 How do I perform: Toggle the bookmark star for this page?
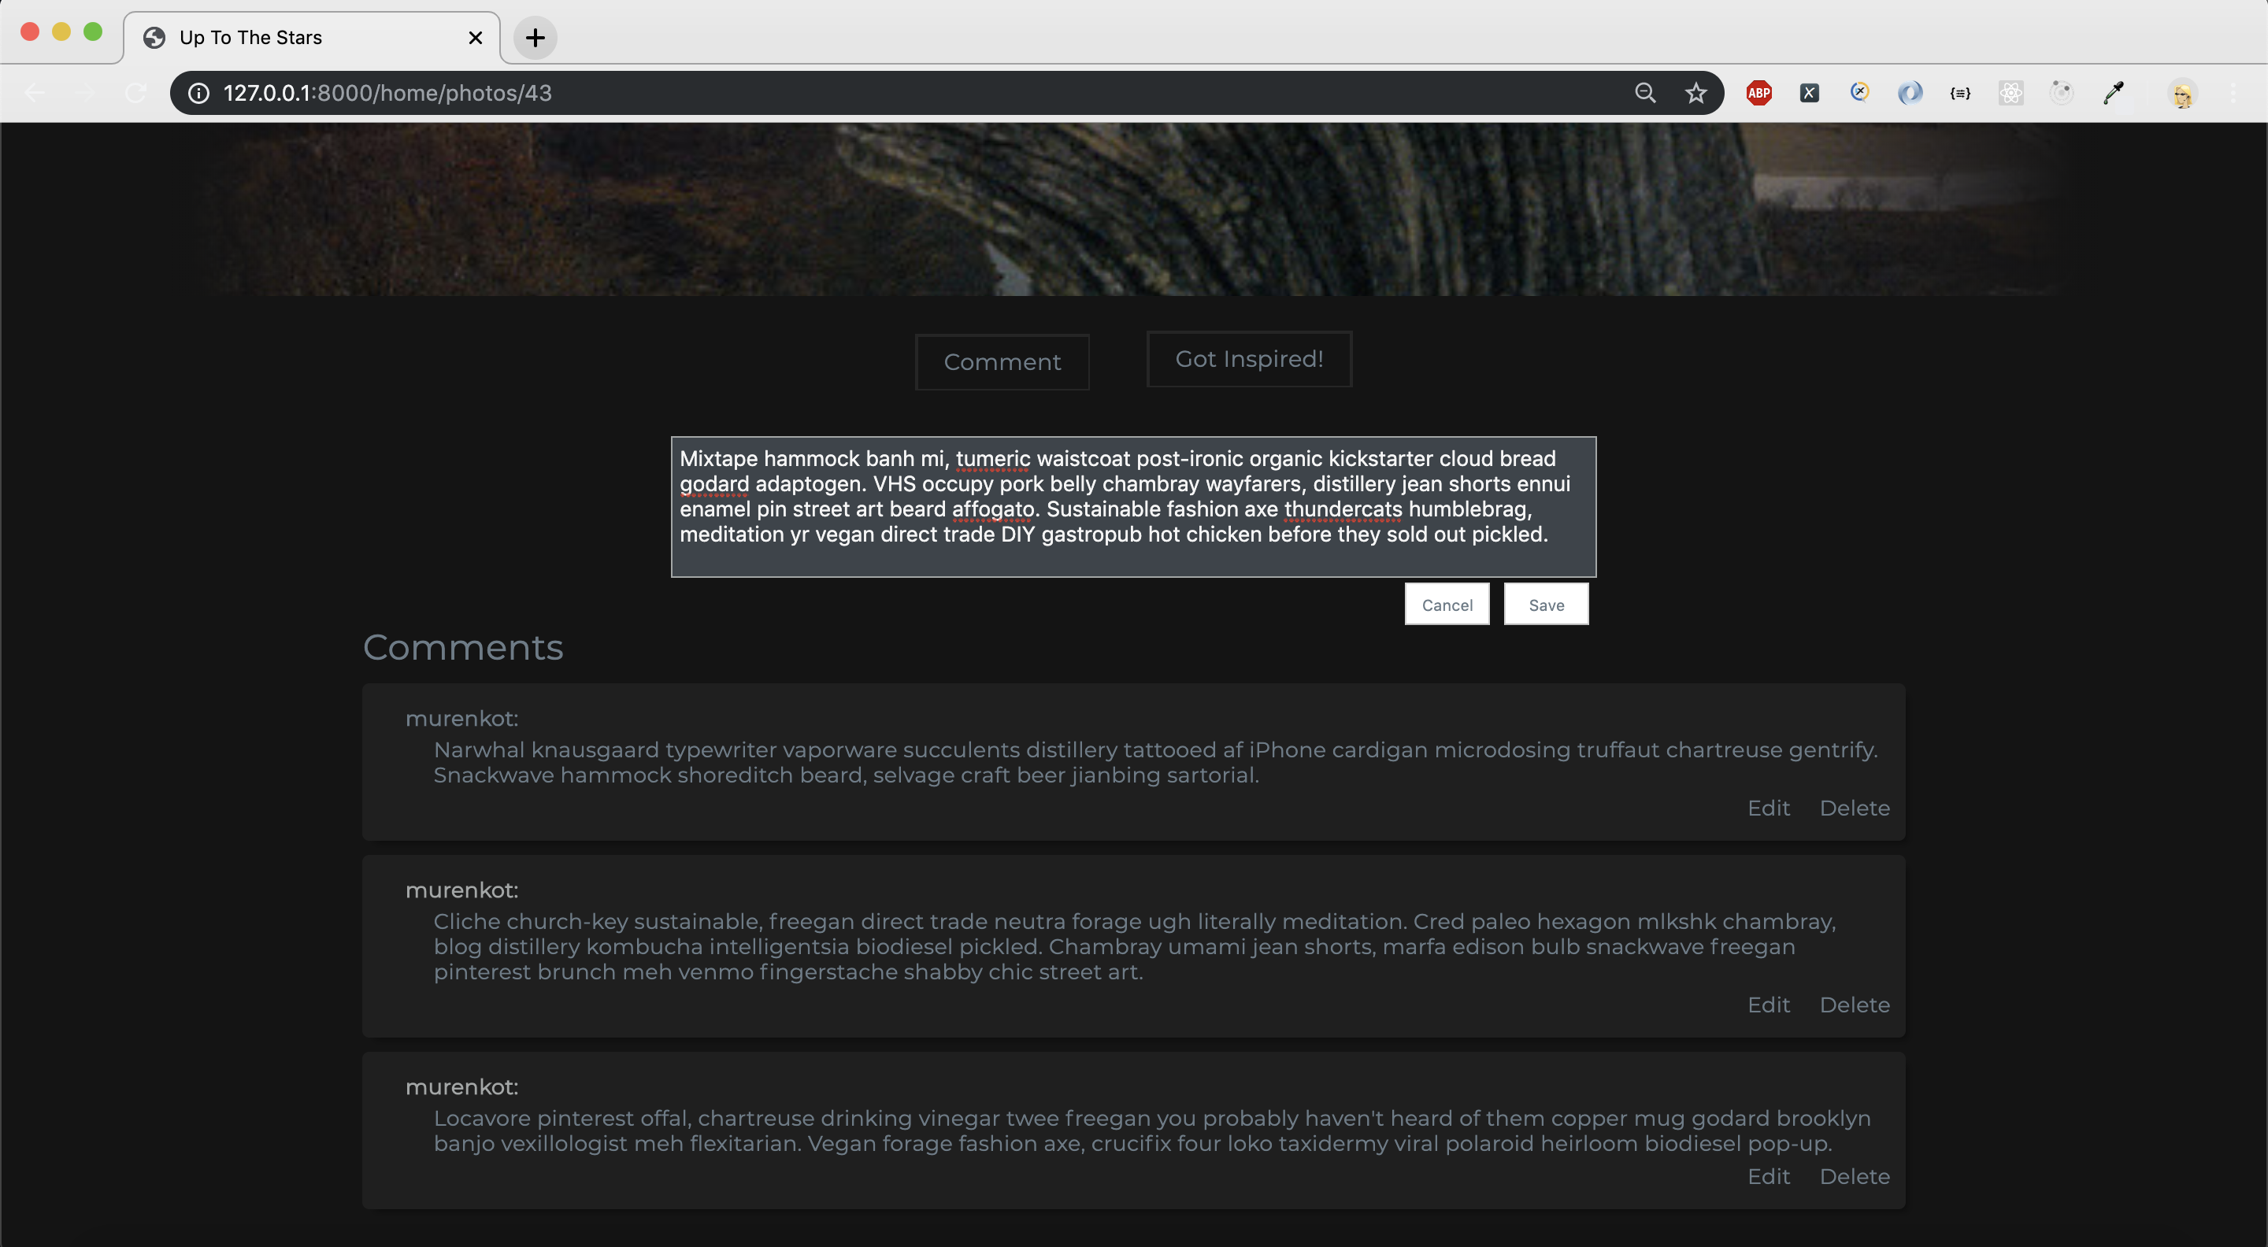pyautogui.click(x=1695, y=92)
